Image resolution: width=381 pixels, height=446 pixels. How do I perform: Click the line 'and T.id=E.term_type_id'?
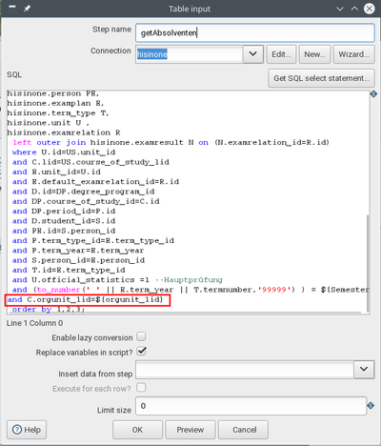point(69,270)
